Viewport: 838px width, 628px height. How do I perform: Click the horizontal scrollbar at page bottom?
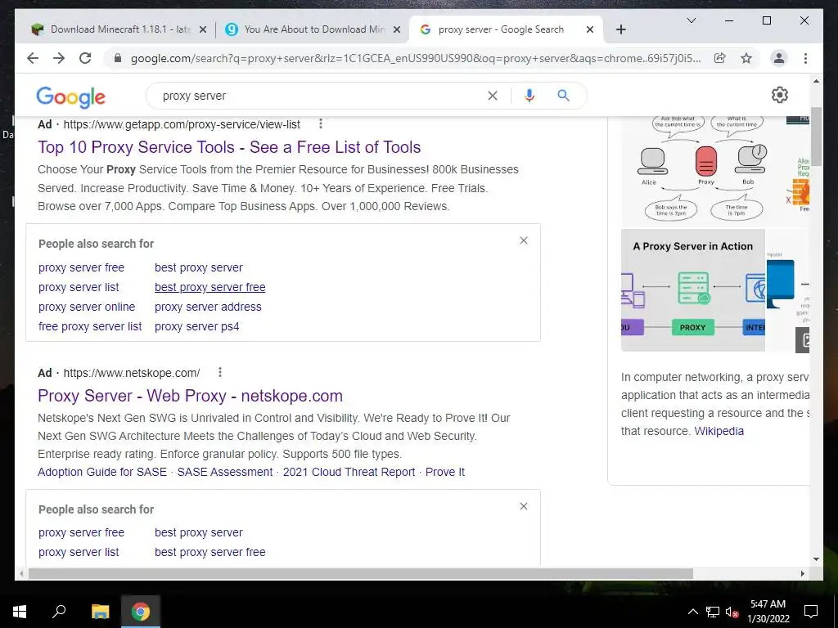pyautogui.click(x=361, y=573)
